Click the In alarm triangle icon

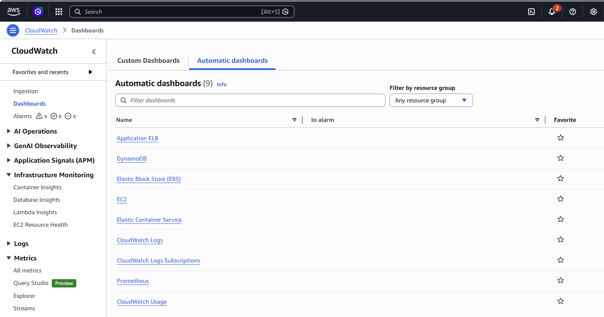40,116
